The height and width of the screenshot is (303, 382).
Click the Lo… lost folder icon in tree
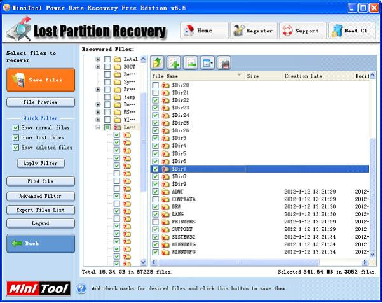[118, 127]
